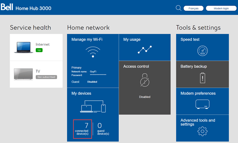Open the Modem preferences title
238x143 pixels.
[x=198, y=93]
